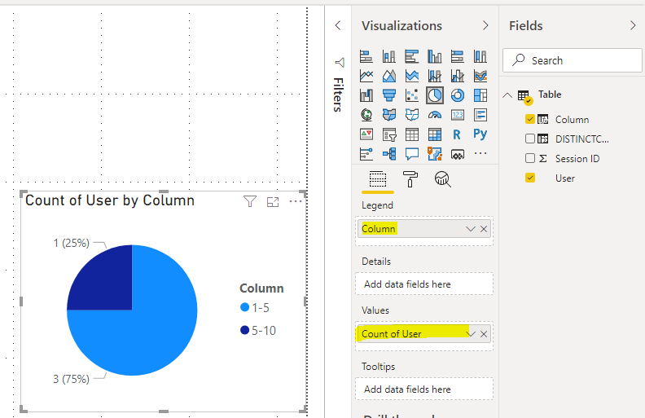
Task: Select the R script visual
Action: coord(457,134)
